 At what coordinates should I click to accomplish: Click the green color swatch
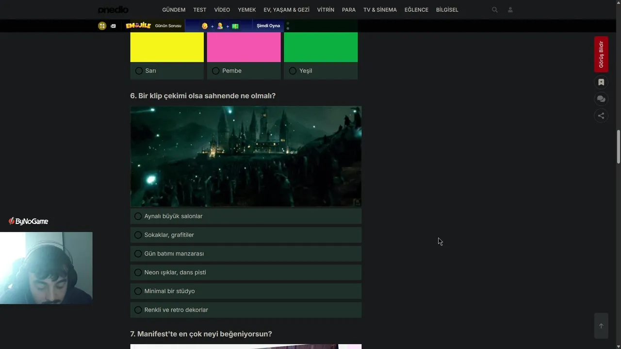pos(321,47)
